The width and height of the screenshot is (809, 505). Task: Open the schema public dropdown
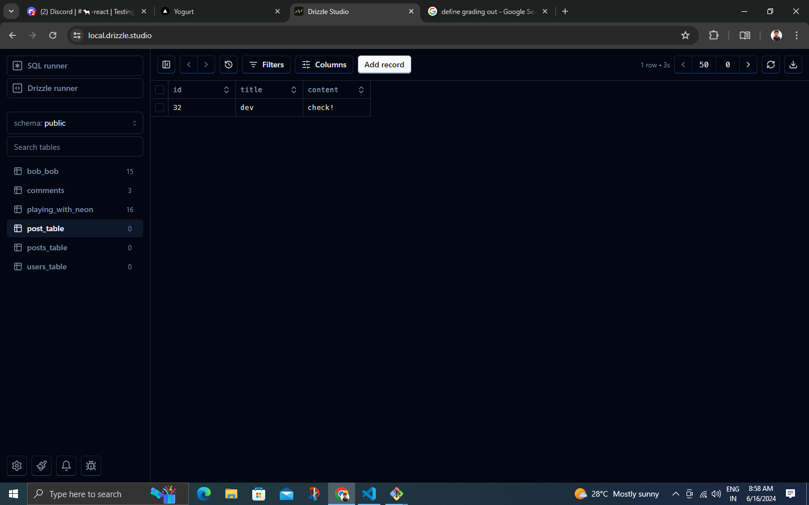point(75,123)
